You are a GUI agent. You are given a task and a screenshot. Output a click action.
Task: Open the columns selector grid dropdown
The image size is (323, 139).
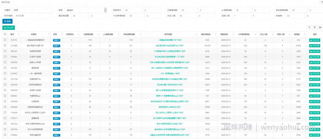click(x=320, y=27)
